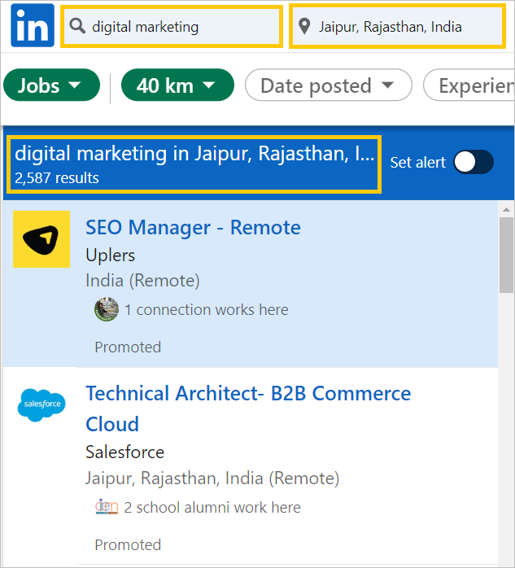
Task: Expand the Jobs filter dropdown
Action: click(x=51, y=85)
